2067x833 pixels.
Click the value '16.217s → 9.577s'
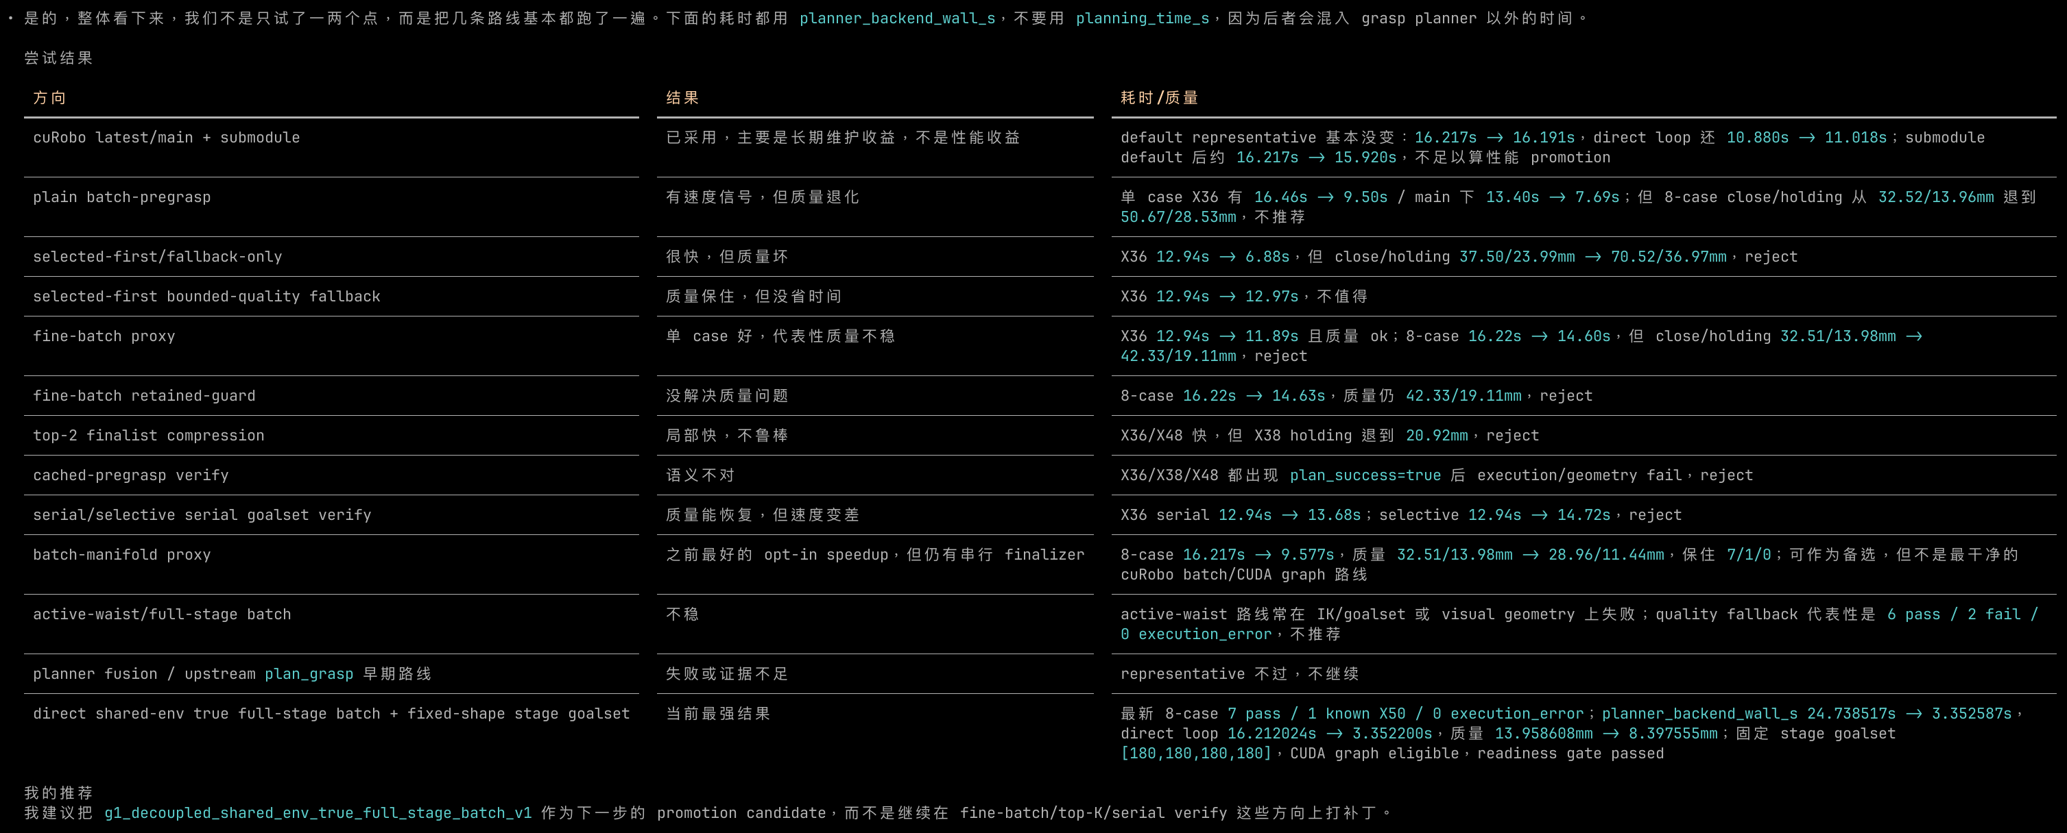[x=1259, y=555]
